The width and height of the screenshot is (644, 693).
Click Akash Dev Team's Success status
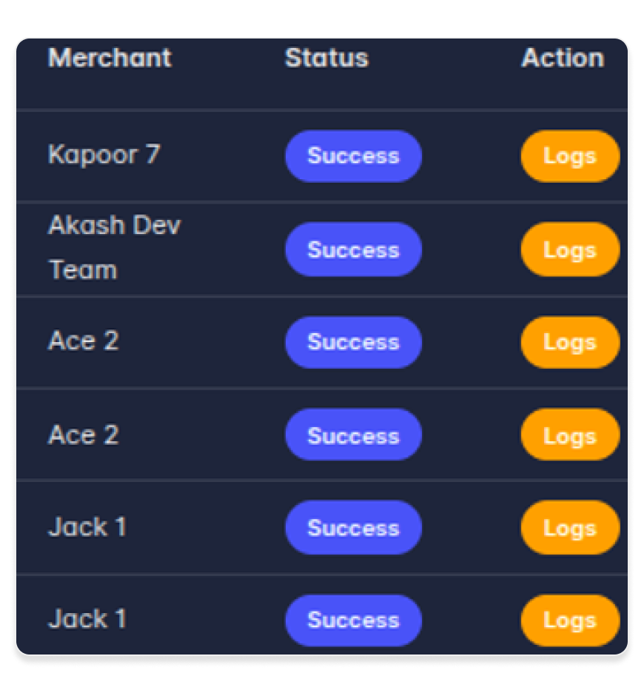pos(353,250)
